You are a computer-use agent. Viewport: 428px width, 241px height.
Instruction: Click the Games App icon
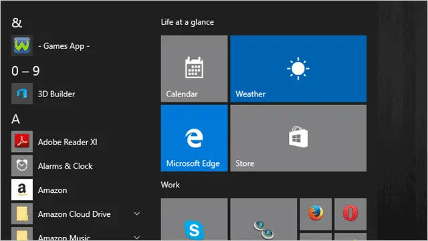[x=22, y=46]
